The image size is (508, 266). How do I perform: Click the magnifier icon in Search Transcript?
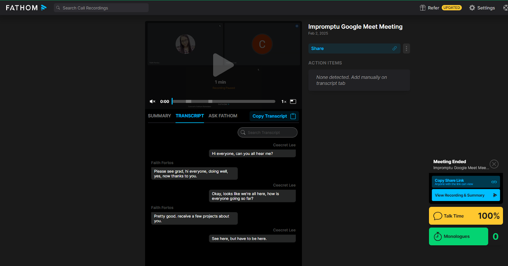[243, 133]
